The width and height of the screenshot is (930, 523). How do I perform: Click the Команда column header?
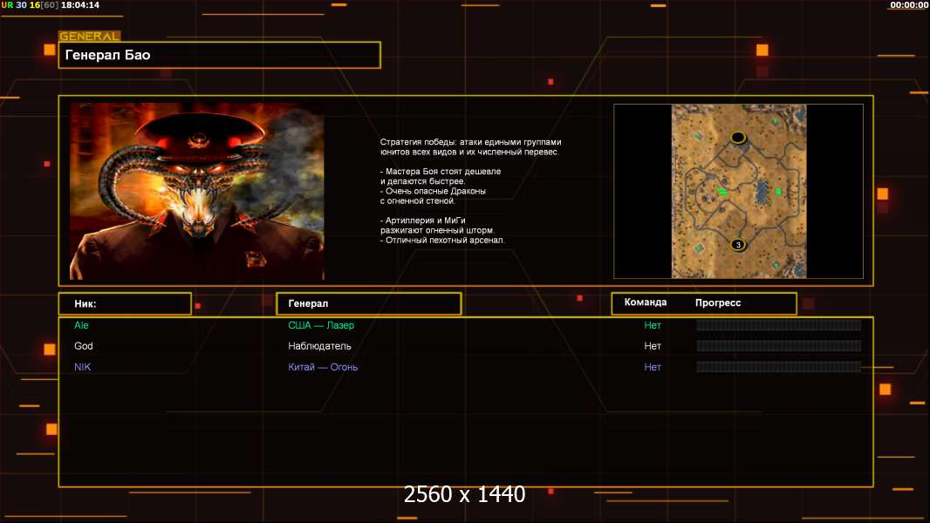pyautogui.click(x=646, y=302)
